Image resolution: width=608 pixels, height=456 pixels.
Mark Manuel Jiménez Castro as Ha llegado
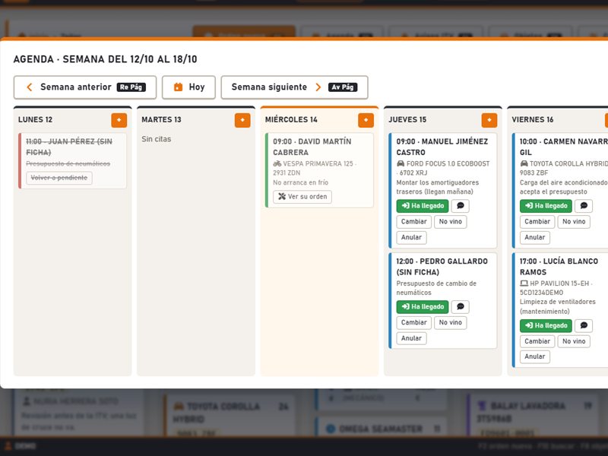[423, 206]
